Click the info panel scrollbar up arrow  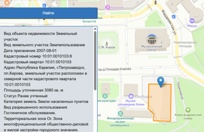[95, 29]
